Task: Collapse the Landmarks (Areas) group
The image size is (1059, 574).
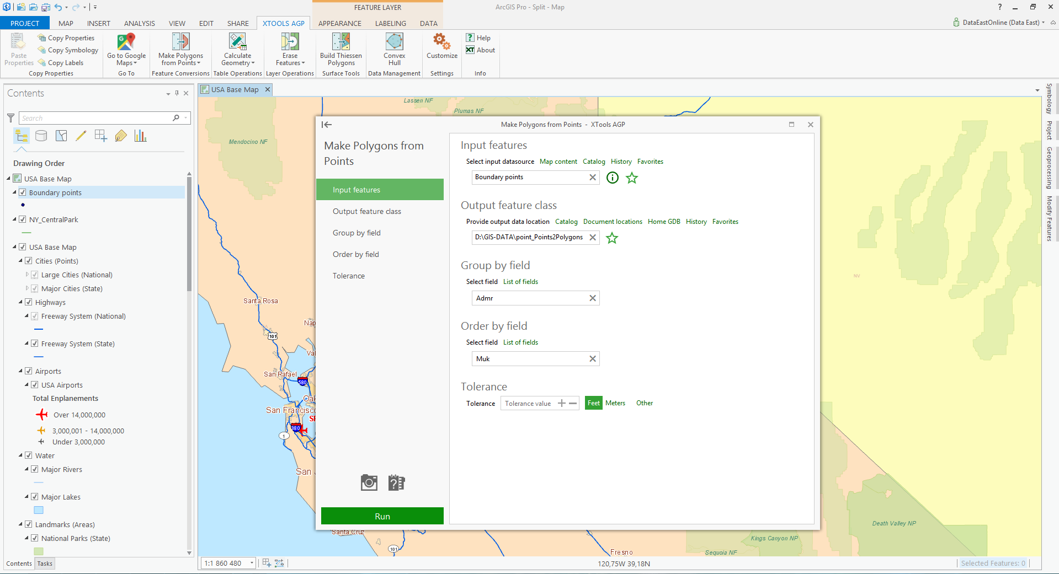Action: 20,524
